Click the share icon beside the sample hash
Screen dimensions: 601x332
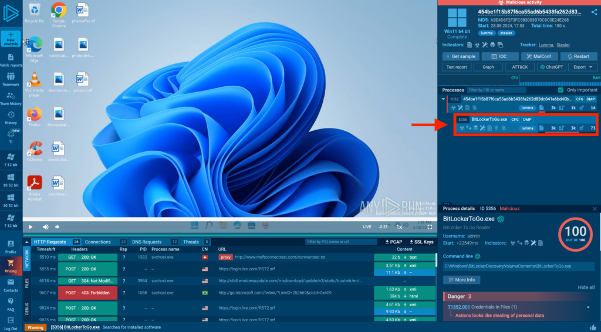594,12
